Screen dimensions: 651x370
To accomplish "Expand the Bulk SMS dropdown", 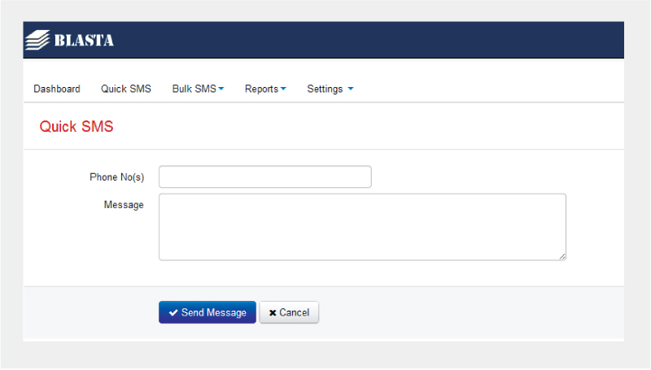I will point(198,89).
